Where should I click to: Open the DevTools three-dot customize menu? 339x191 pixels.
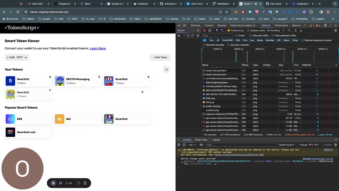click(x=331, y=25)
